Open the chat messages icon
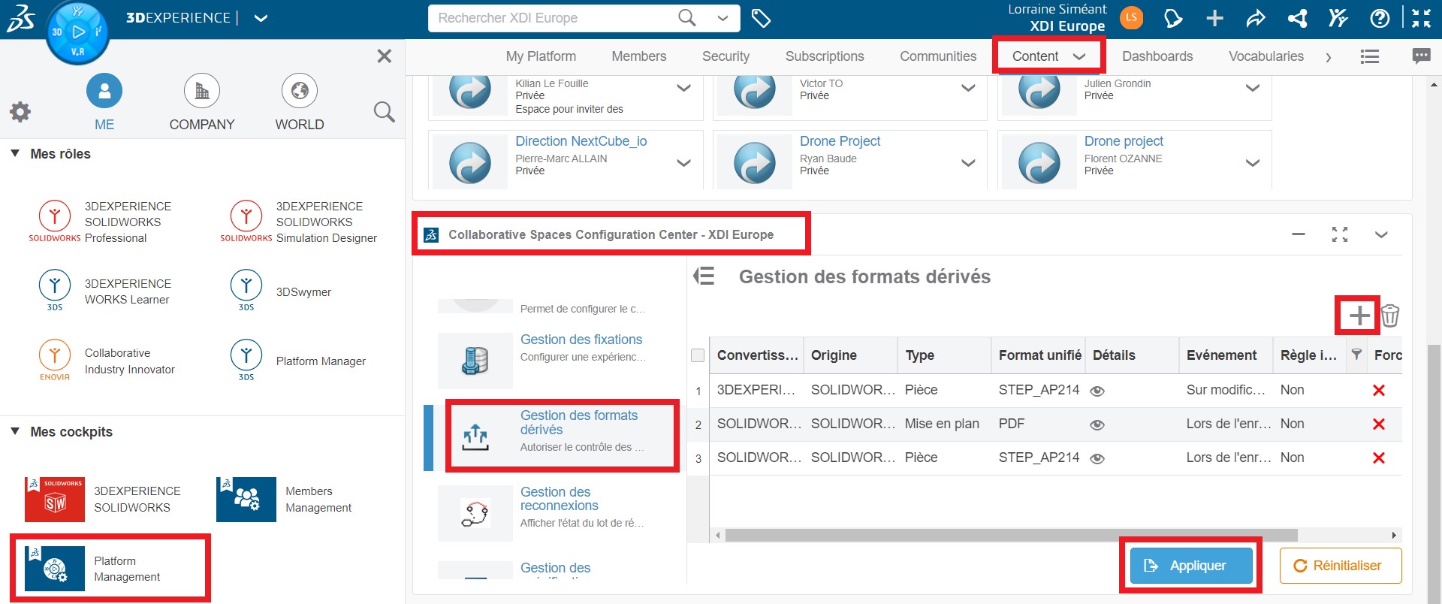Image resolution: width=1442 pixels, height=604 pixels. click(1421, 56)
